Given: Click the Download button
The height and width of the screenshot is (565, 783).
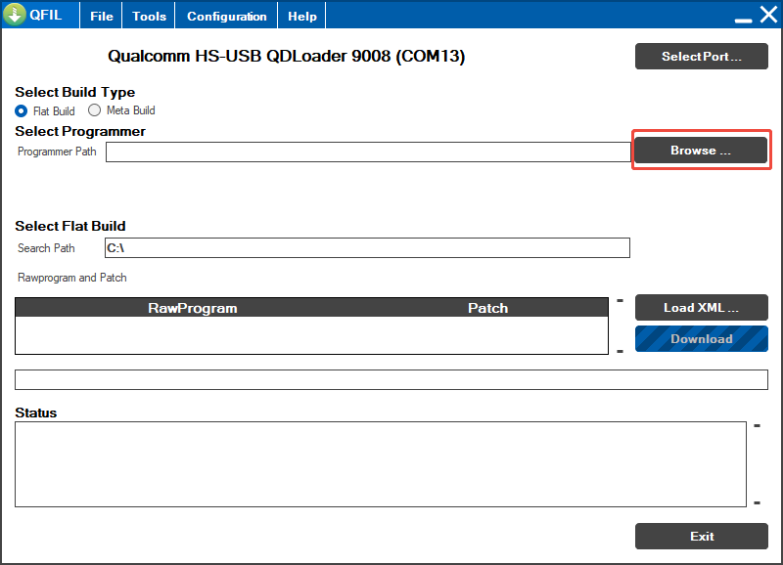Looking at the screenshot, I should (701, 338).
